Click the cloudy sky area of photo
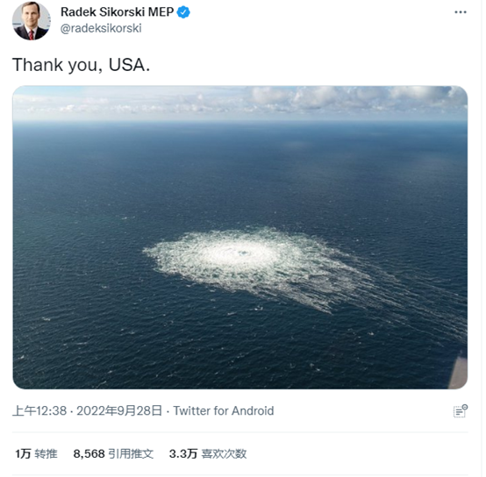 coord(240,103)
